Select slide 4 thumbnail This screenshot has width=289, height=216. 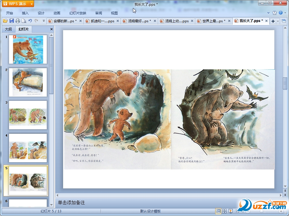point(28,148)
